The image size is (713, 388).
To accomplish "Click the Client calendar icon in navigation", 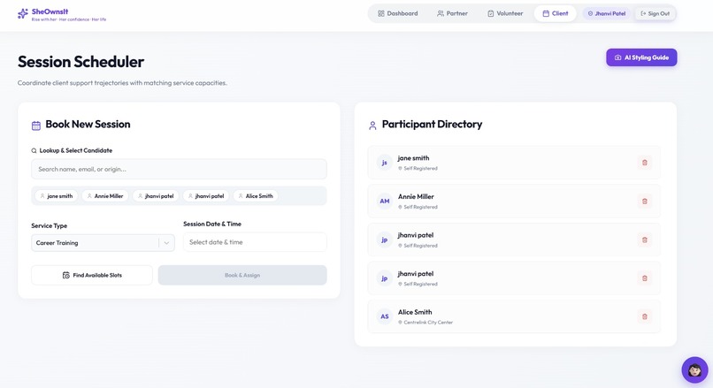I will point(546,13).
